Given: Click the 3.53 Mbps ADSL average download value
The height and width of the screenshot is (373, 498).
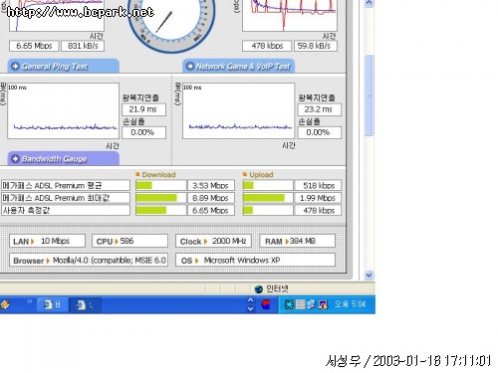Looking at the screenshot, I should pyautogui.click(x=211, y=185).
